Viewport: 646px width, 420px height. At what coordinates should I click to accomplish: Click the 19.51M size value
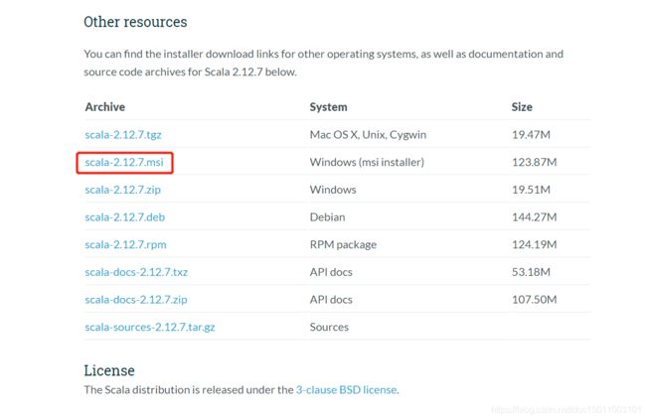point(531,190)
